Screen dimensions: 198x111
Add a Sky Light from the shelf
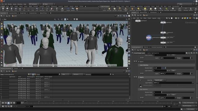[x=151, y=9]
